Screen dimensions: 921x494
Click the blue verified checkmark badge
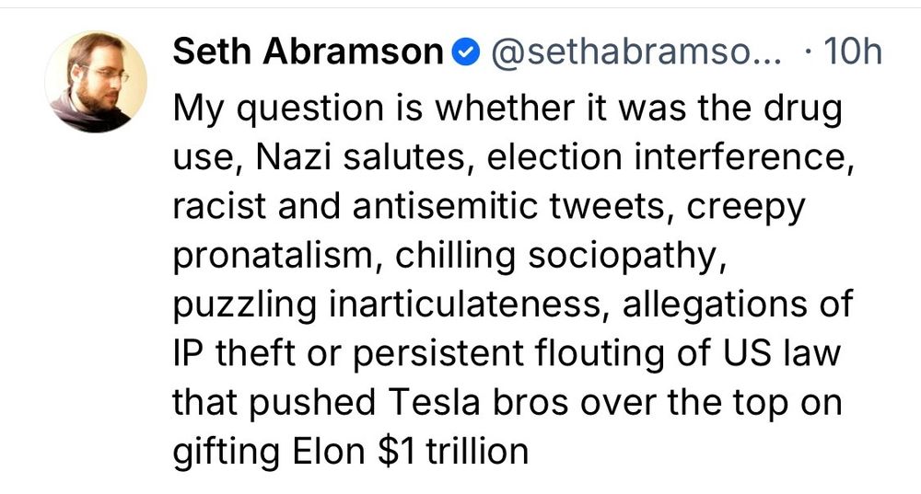[468, 52]
